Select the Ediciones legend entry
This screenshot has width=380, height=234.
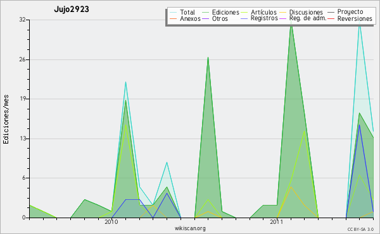220,12
